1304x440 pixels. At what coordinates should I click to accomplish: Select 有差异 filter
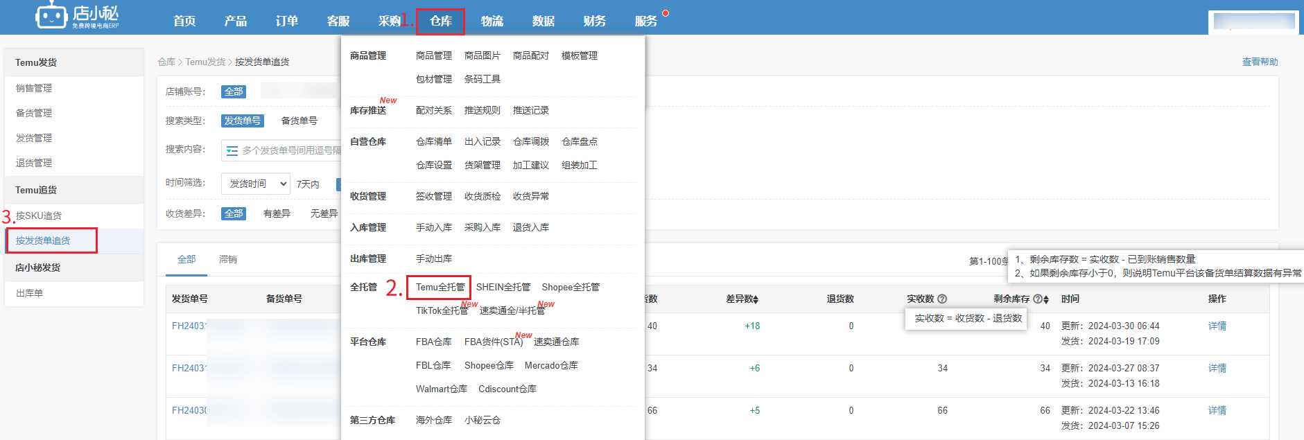coord(277,213)
